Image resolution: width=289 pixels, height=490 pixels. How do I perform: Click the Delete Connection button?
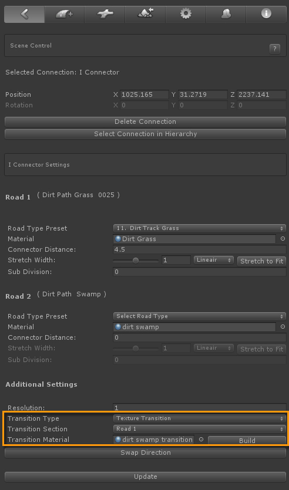(x=146, y=121)
